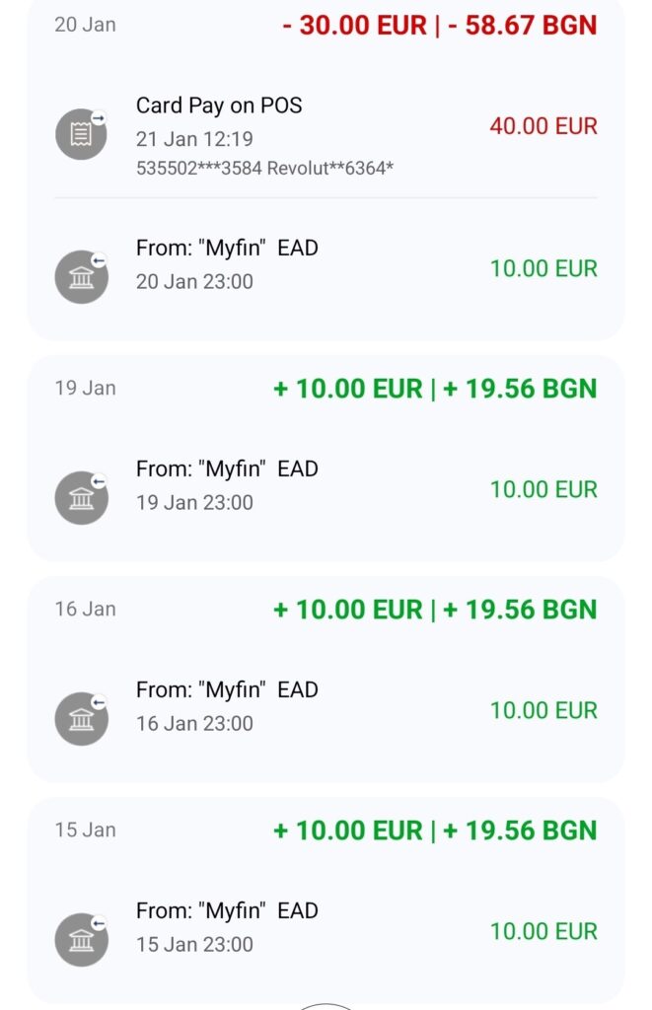
Task: Open Myfin EAD transfer dated 20 Jan 23:00
Action: pos(227,249)
